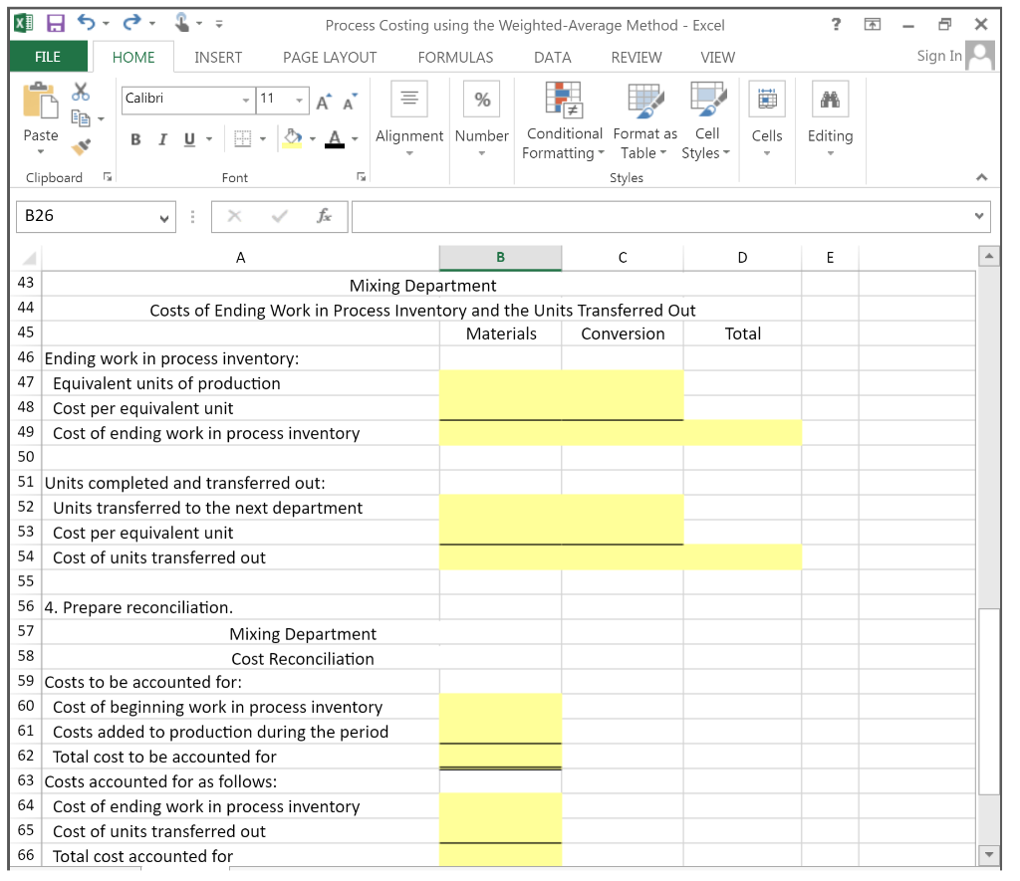Customize Quick Access Toolbar arrow
The width and height of the screenshot is (1020, 881).
[219, 24]
